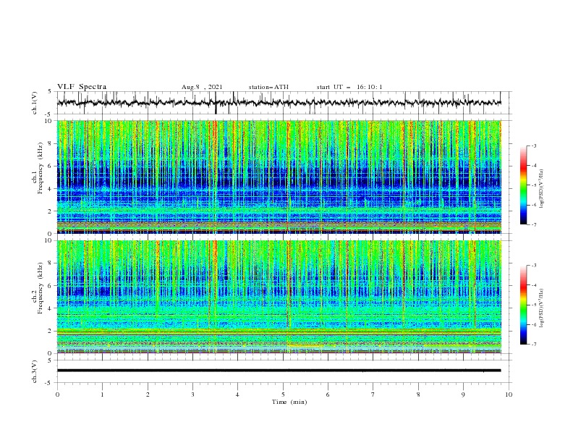Click the "-3" tick on ch.2 colorbar
The height and width of the screenshot is (443, 573).
point(534,266)
